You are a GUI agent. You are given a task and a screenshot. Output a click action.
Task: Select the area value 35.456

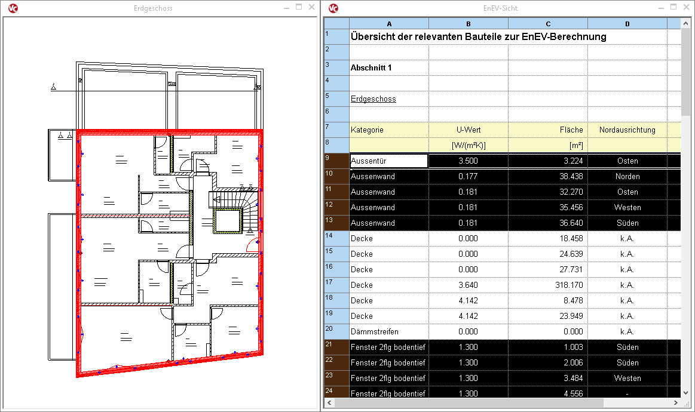[x=548, y=207]
